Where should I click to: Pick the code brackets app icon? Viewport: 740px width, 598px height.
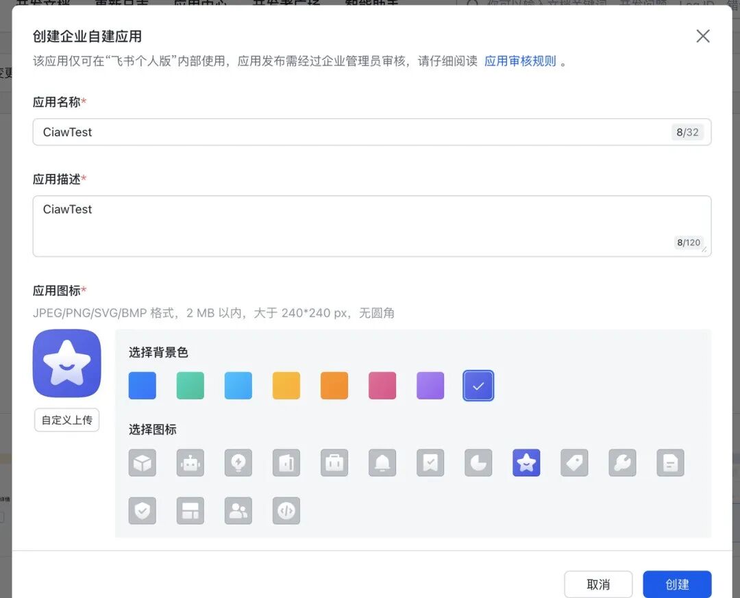pyautogui.click(x=286, y=511)
